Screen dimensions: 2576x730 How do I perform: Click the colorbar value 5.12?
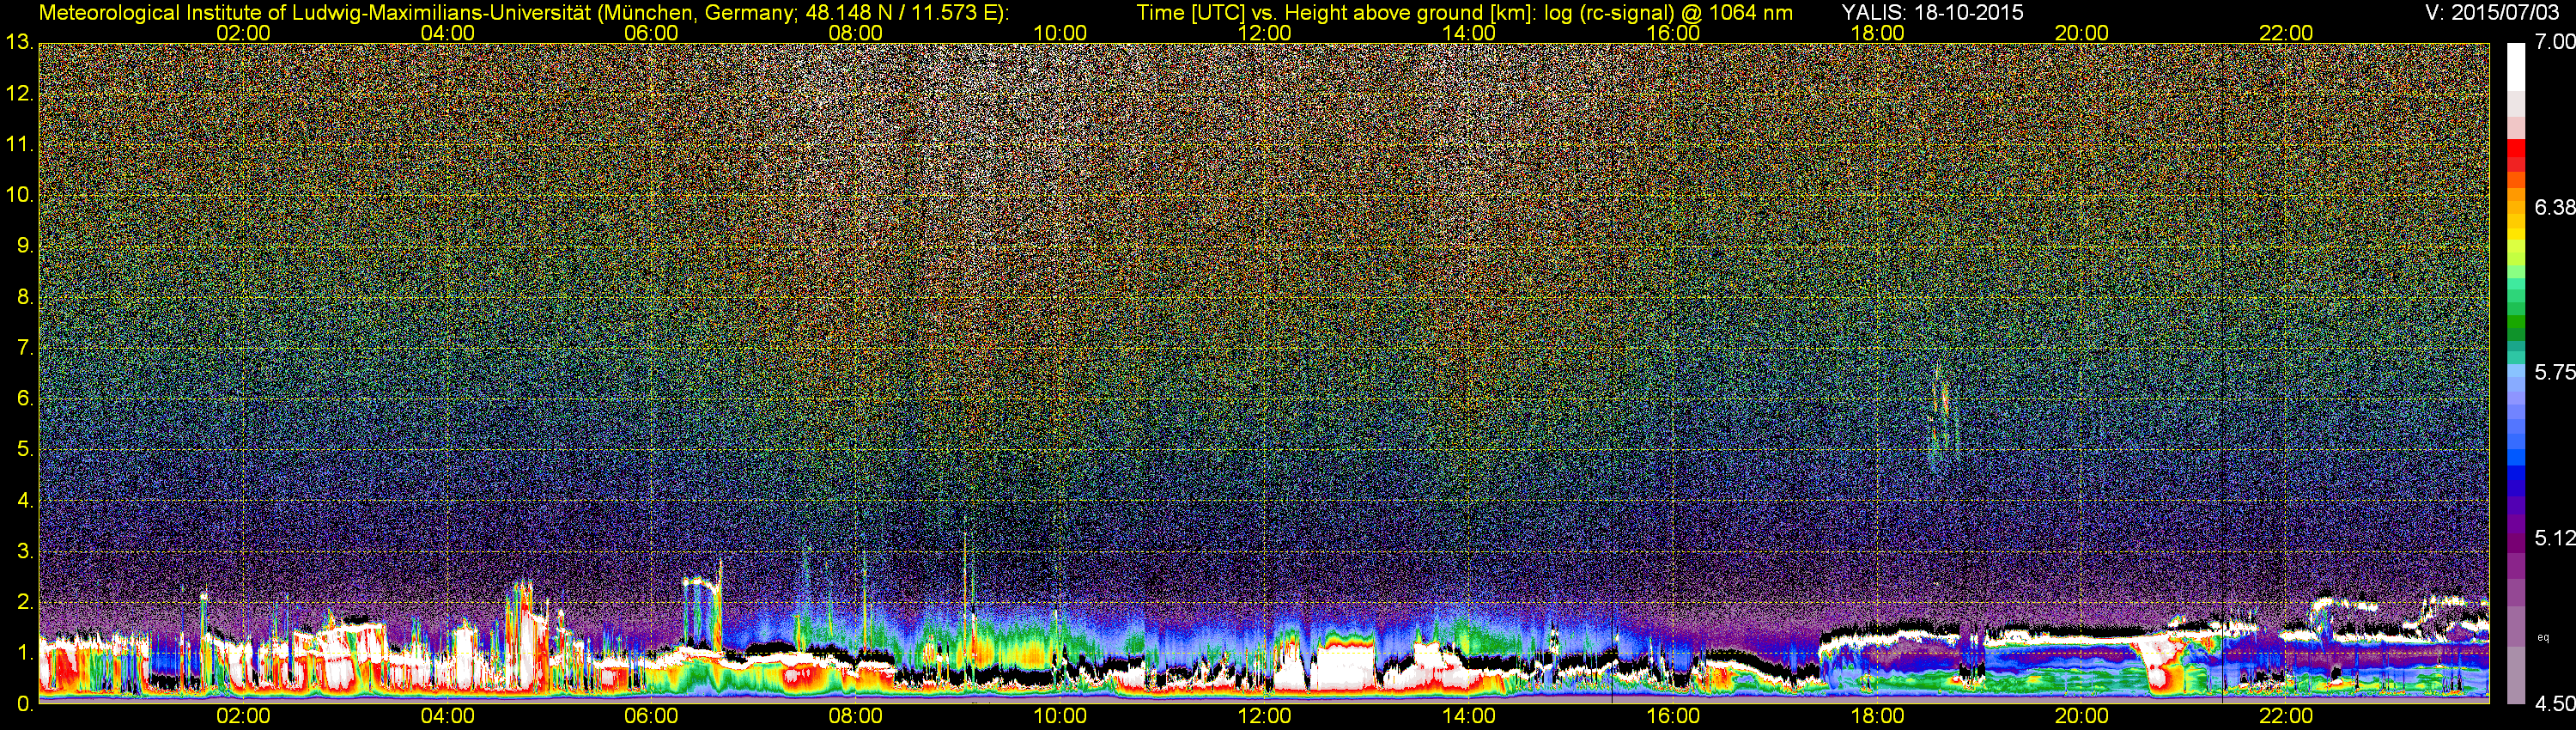(2554, 538)
